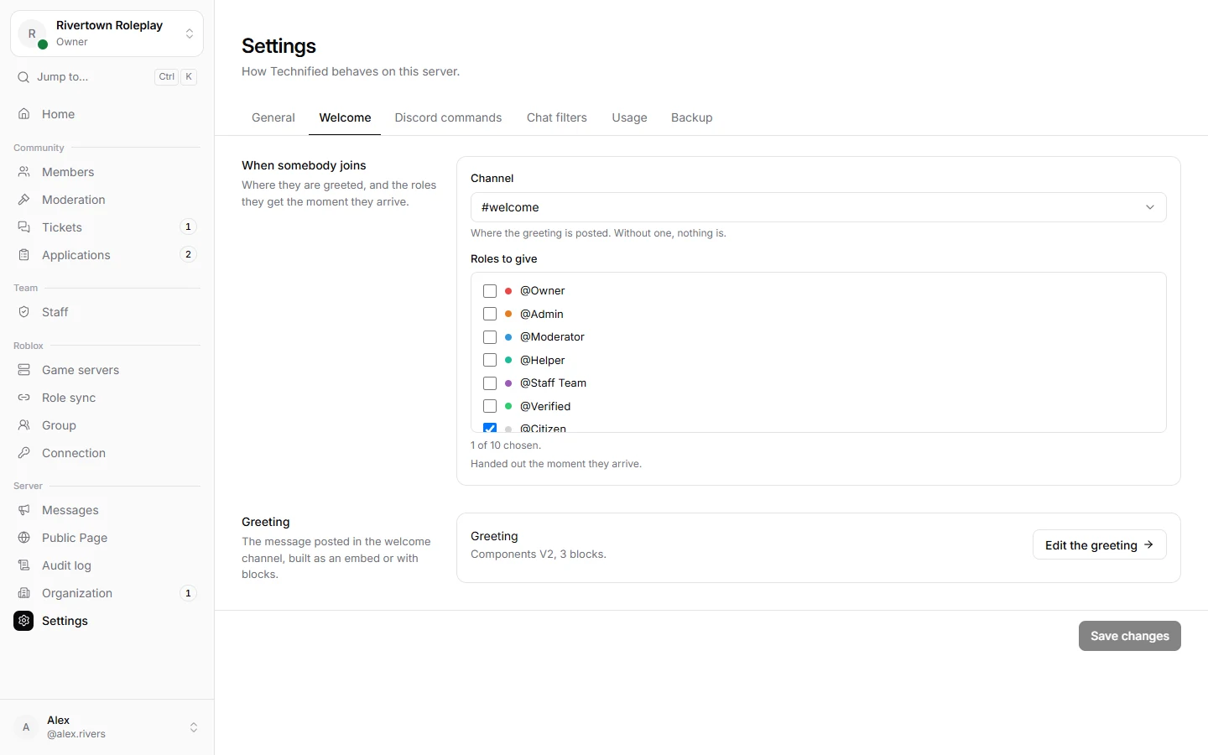Image resolution: width=1208 pixels, height=755 pixels.
Task: Click the Audit log scroll icon
Action: pyautogui.click(x=24, y=565)
